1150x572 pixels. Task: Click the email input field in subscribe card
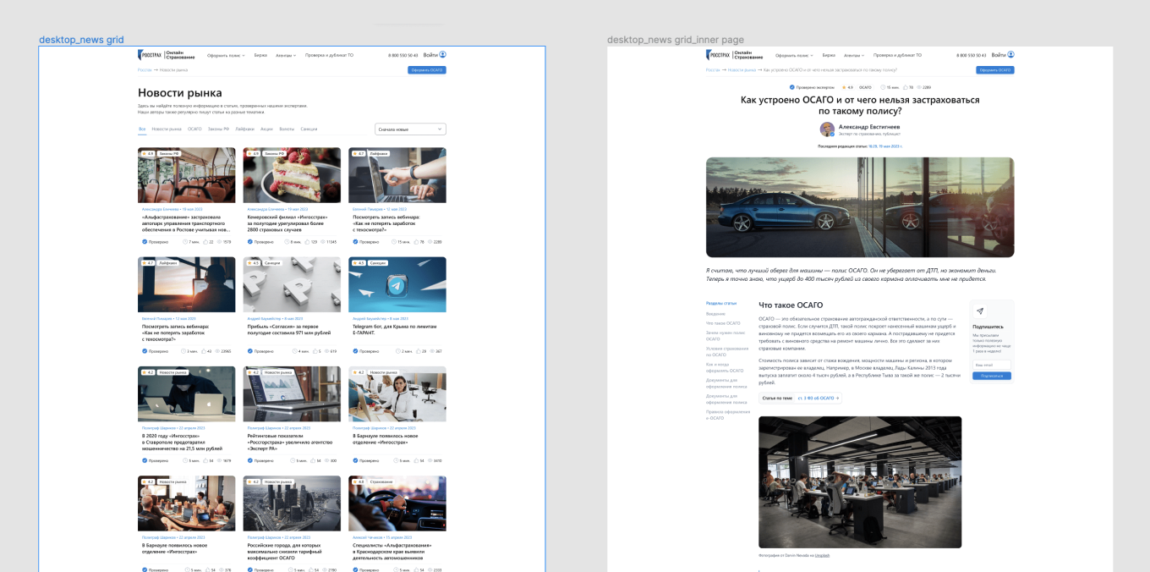click(x=991, y=365)
